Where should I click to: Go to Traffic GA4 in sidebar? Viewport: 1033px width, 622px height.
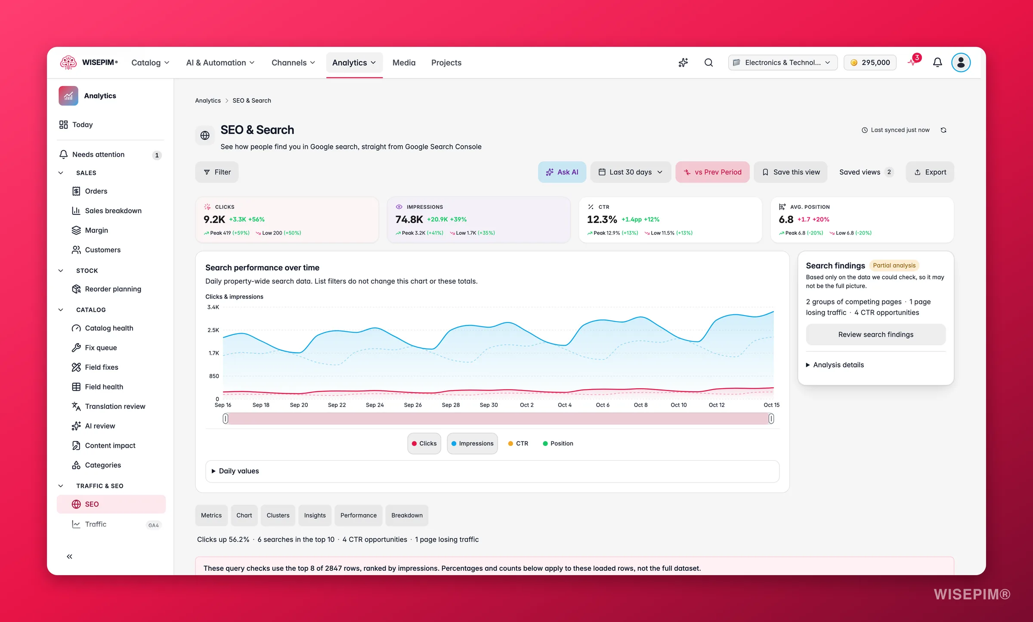[111, 524]
